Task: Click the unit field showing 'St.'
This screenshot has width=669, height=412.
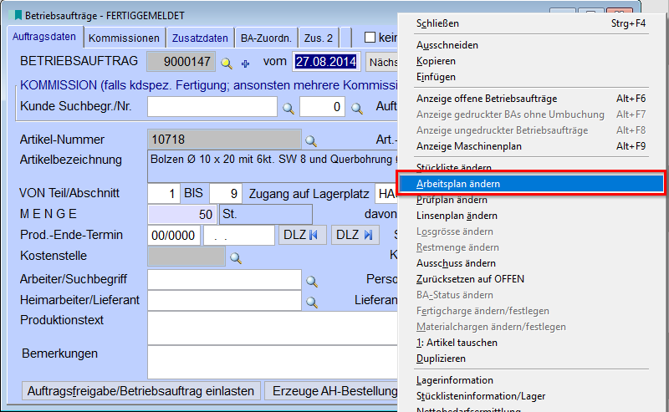Action: click(x=266, y=214)
